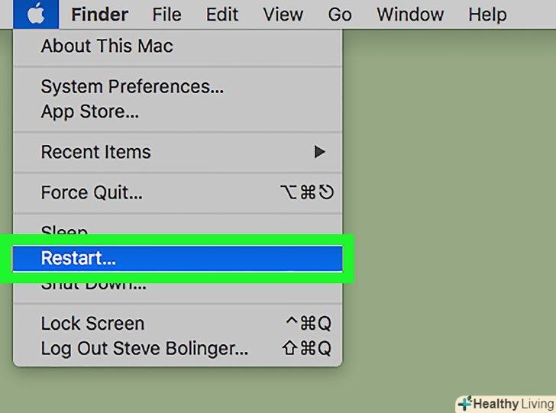Launch App Store from the Apple menu

tap(89, 112)
